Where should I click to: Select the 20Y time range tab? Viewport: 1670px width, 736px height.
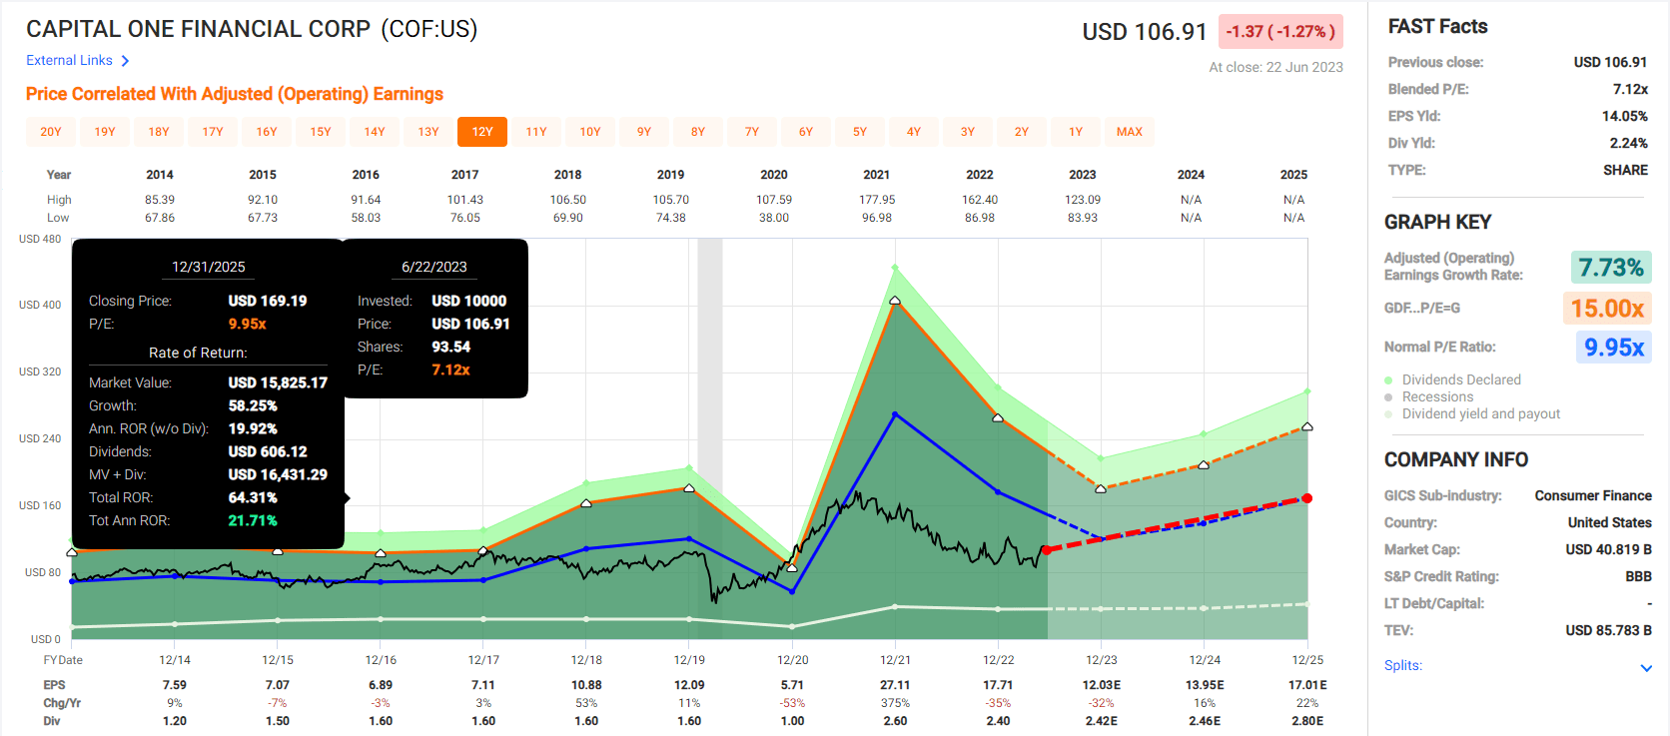click(51, 132)
